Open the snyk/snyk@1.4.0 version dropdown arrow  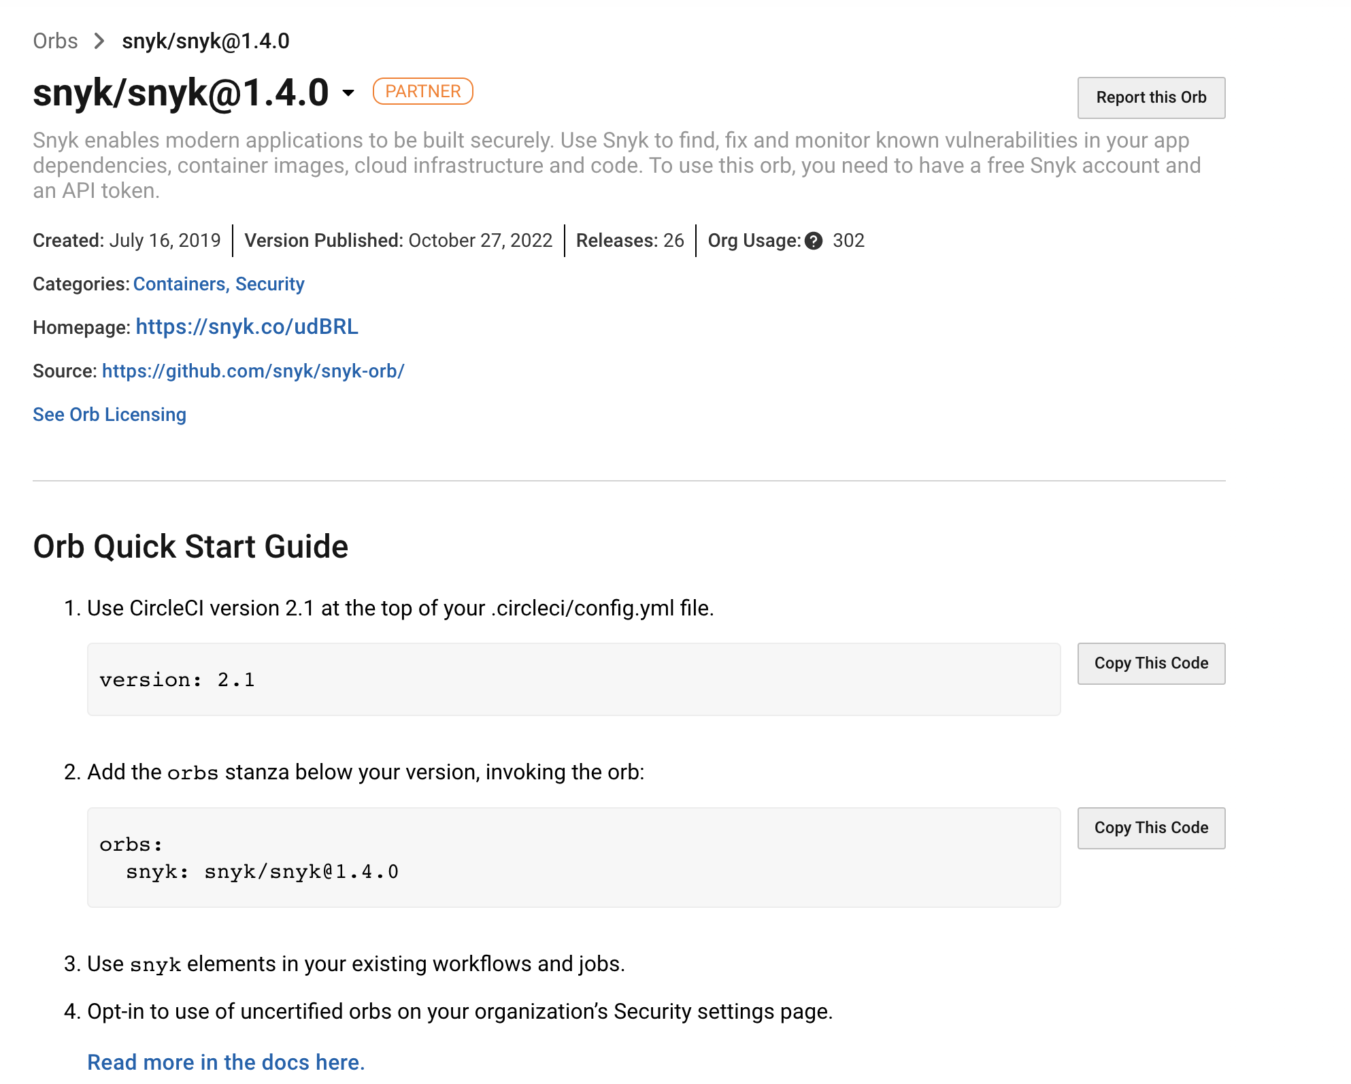pyautogui.click(x=348, y=93)
